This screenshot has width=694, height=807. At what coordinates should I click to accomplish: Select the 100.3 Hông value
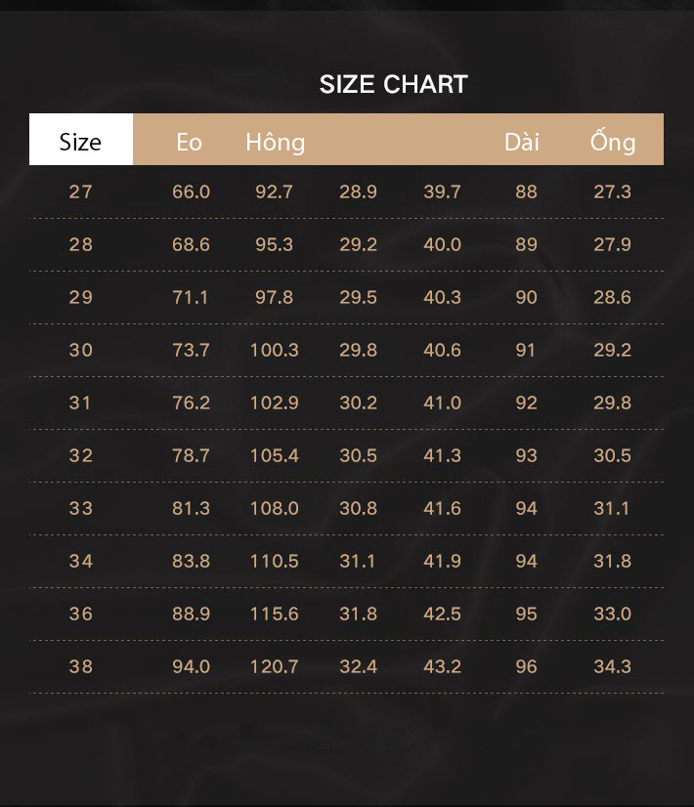click(x=275, y=351)
